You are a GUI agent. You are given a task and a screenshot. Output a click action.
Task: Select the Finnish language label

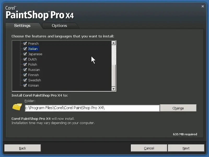(33, 75)
